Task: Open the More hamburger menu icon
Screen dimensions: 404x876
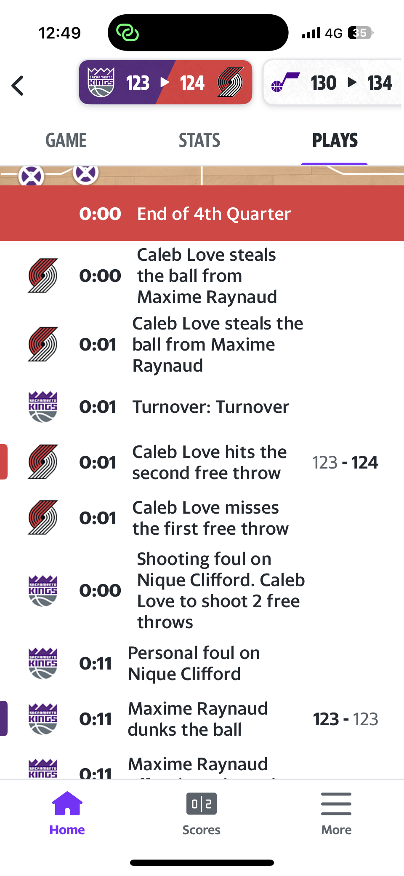Action: click(336, 804)
